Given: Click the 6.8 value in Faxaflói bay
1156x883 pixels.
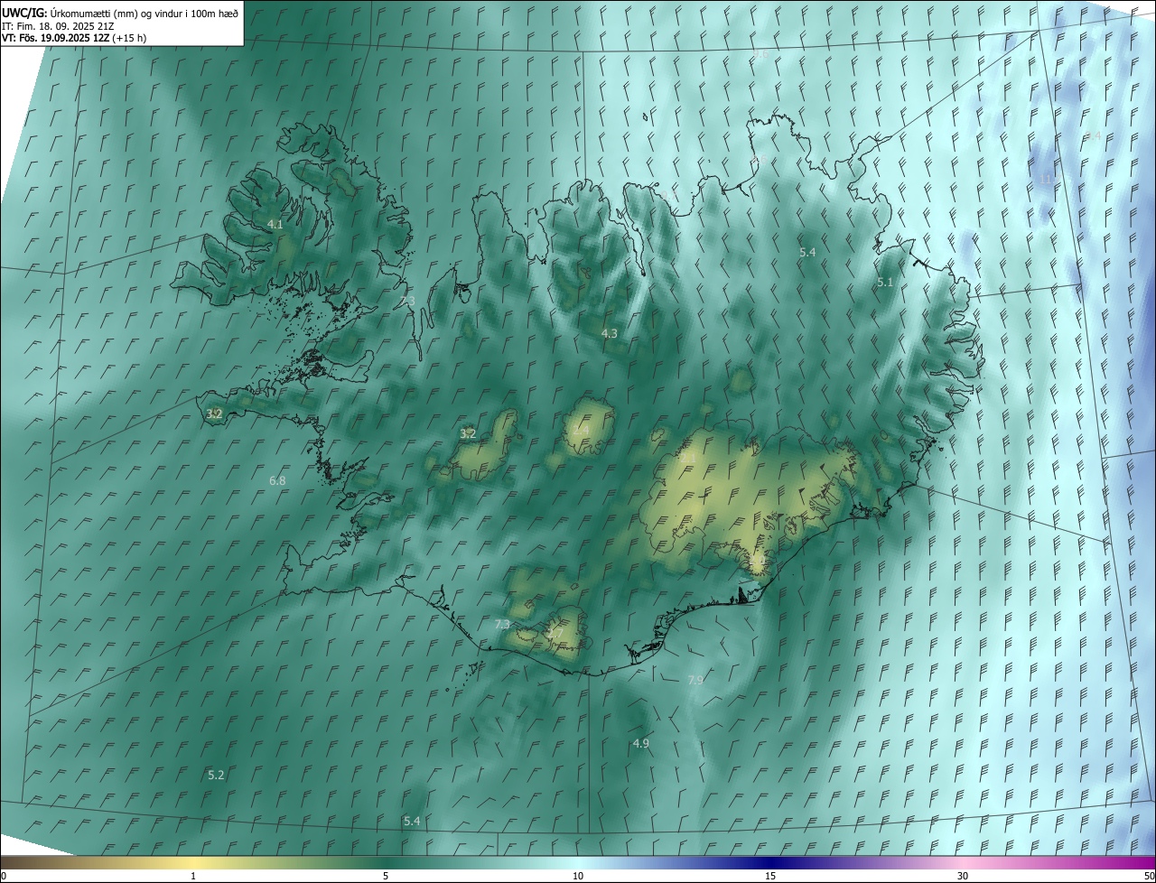Looking at the screenshot, I should pyautogui.click(x=277, y=481).
